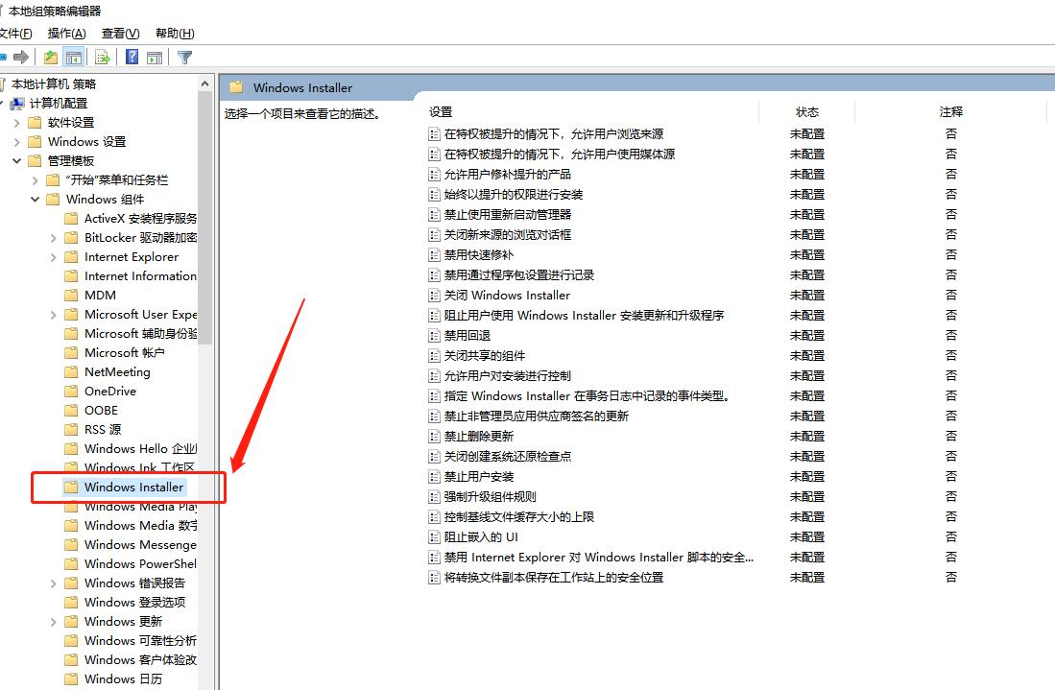The height and width of the screenshot is (690, 1055).
Task: Click the folder icon next to OneDrive
Action: (x=71, y=392)
